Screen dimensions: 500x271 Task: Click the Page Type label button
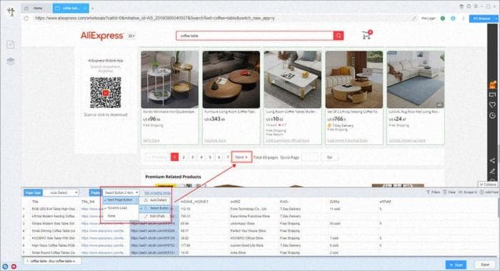click(33, 192)
